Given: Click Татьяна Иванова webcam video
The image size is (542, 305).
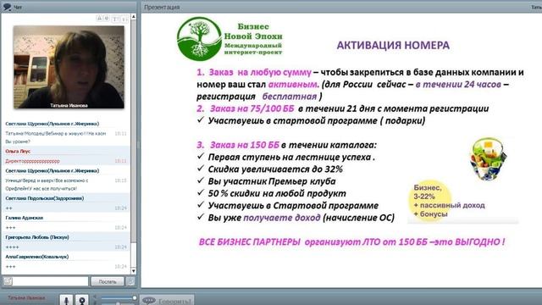Looking at the screenshot, I should pos(69,67).
